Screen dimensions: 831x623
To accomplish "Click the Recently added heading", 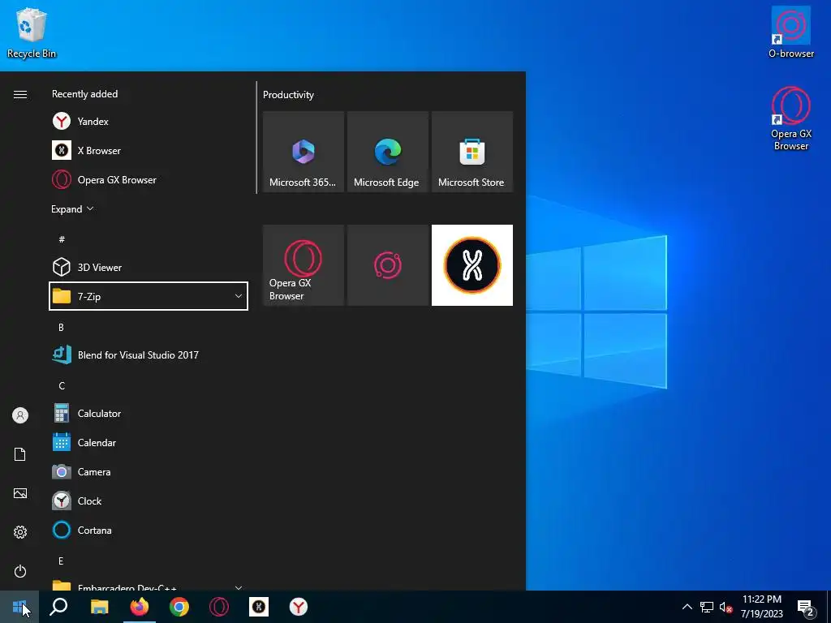I will (x=84, y=94).
